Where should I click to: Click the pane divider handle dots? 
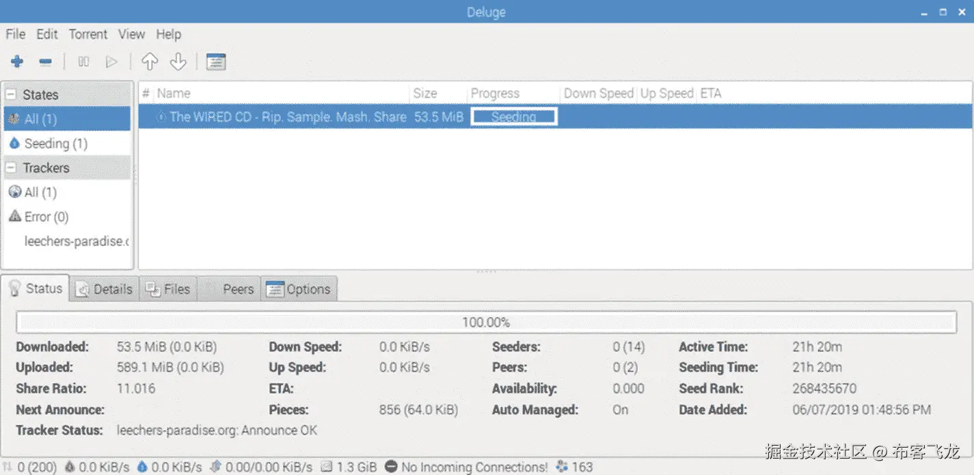pyautogui.click(x=487, y=272)
